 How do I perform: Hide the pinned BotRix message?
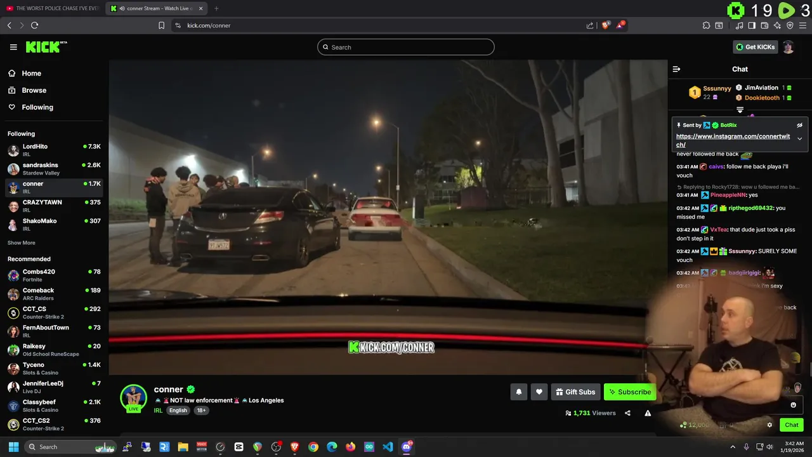(799, 125)
